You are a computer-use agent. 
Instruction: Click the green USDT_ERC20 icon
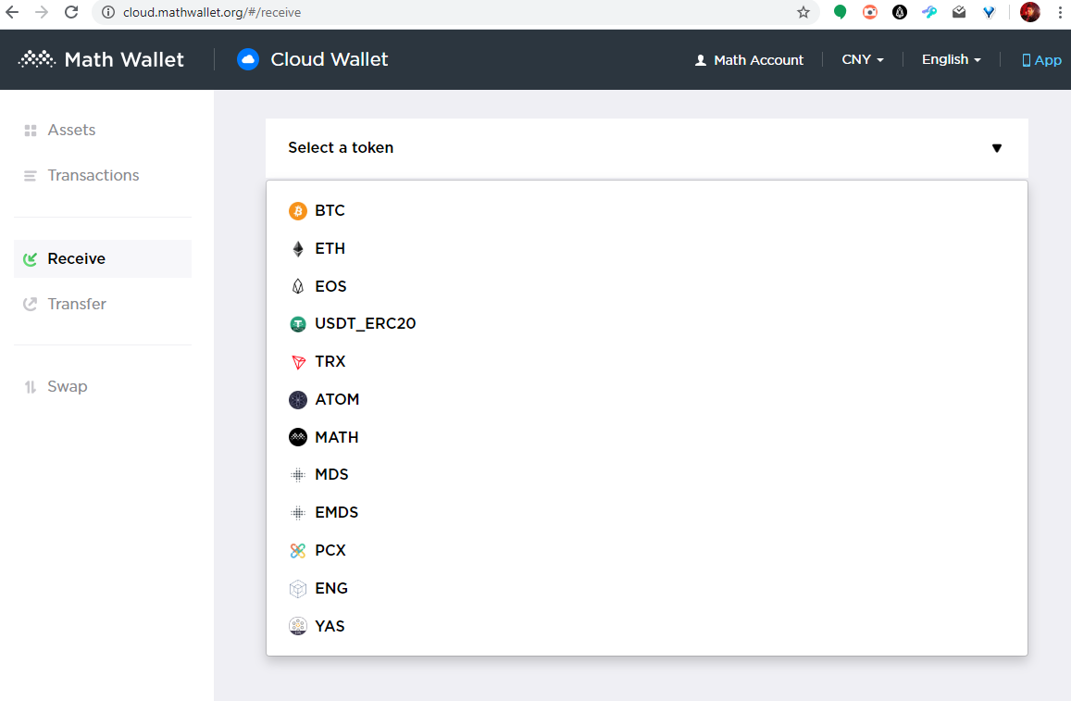point(298,324)
